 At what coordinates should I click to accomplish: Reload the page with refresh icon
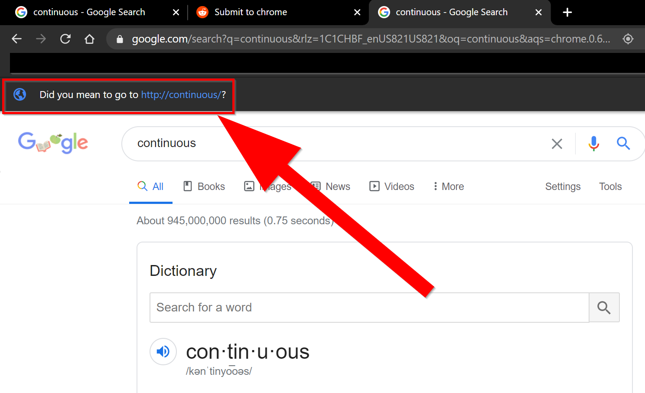pos(65,39)
